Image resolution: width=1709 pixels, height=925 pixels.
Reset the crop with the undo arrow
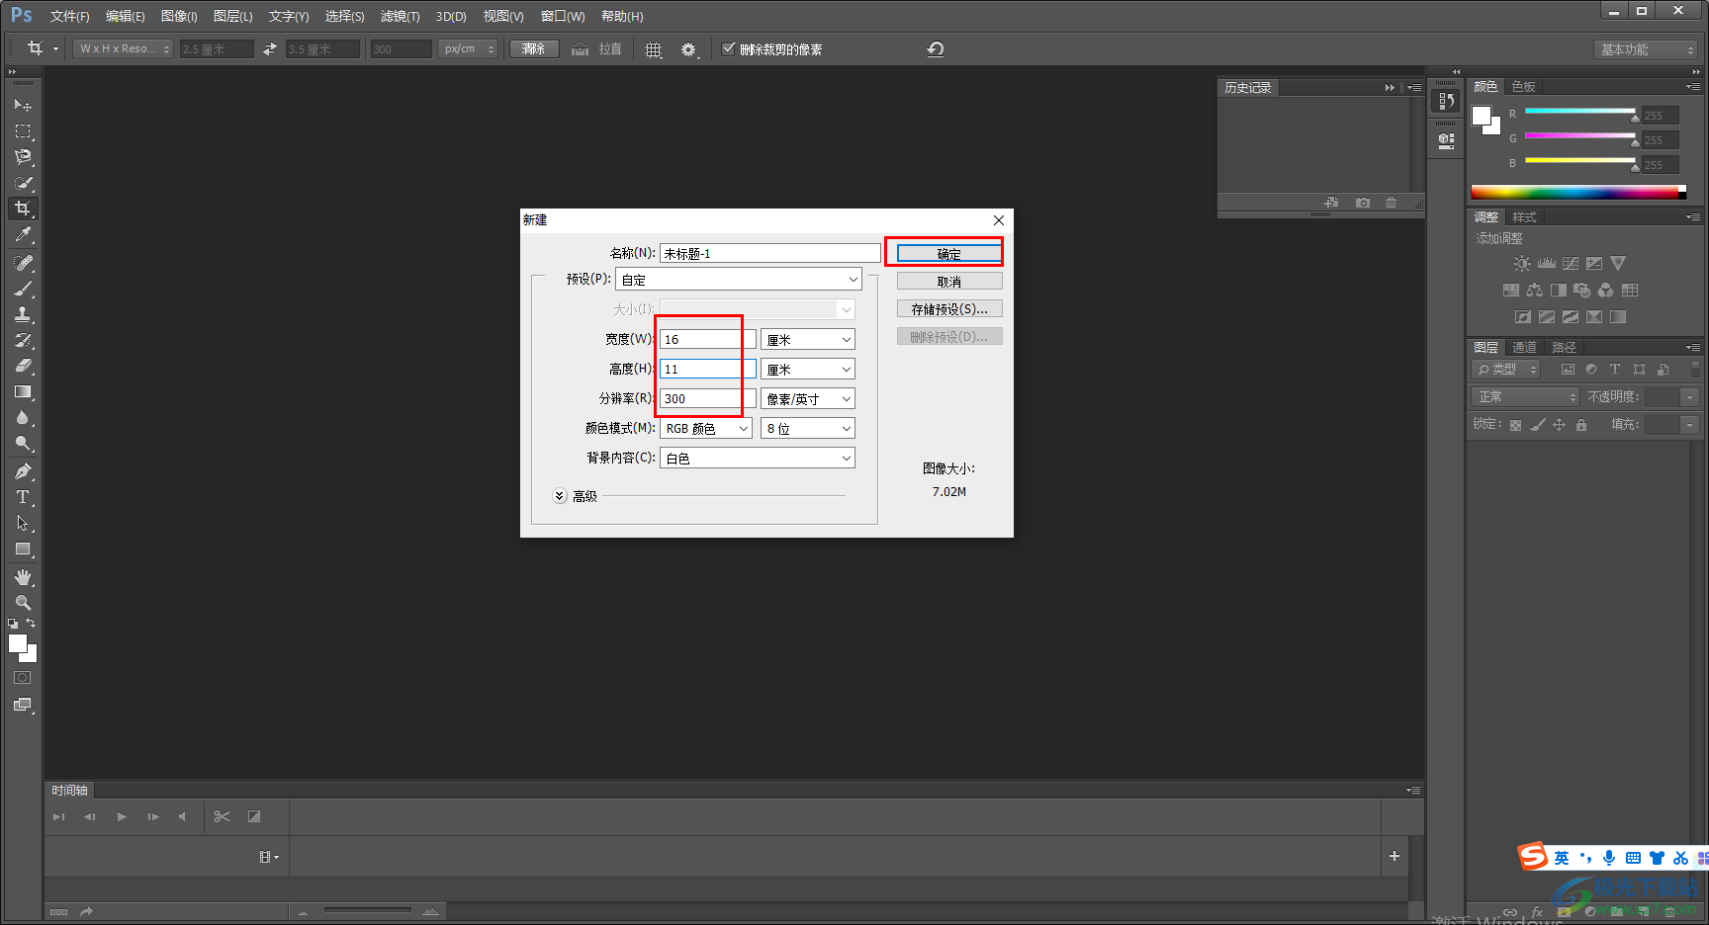pyautogui.click(x=936, y=48)
